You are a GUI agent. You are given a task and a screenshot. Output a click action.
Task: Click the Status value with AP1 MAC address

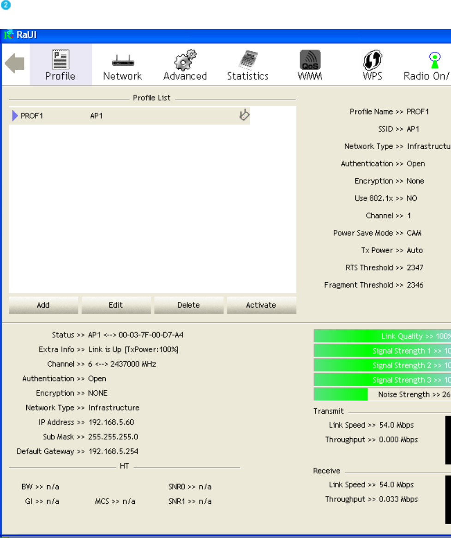pyautogui.click(x=135, y=335)
